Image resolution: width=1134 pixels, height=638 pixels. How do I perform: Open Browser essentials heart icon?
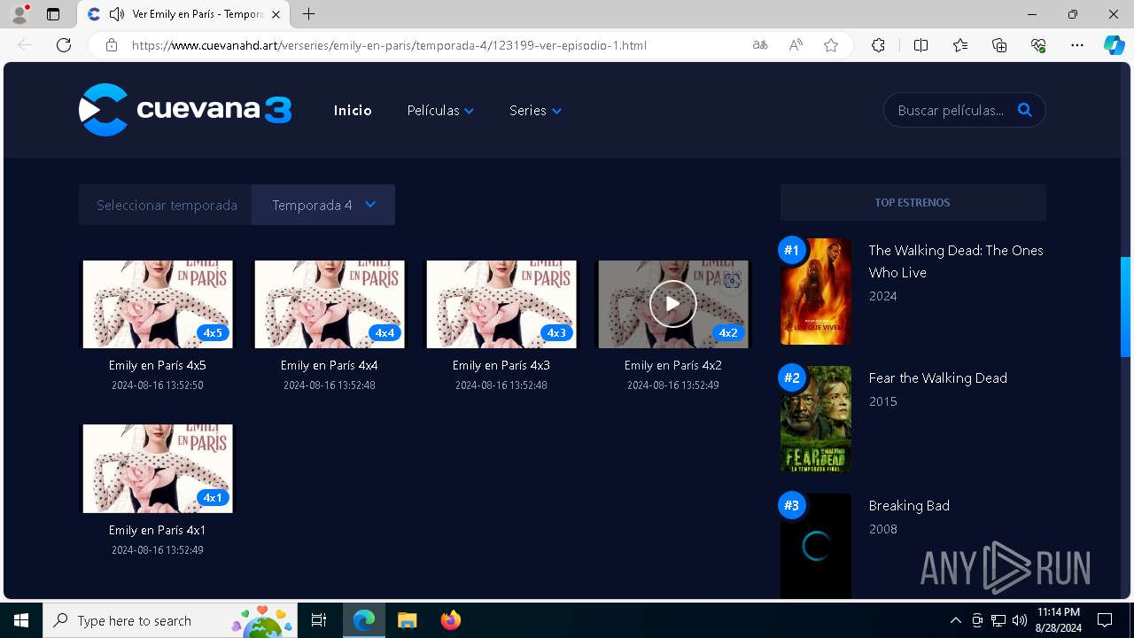coord(1038,45)
